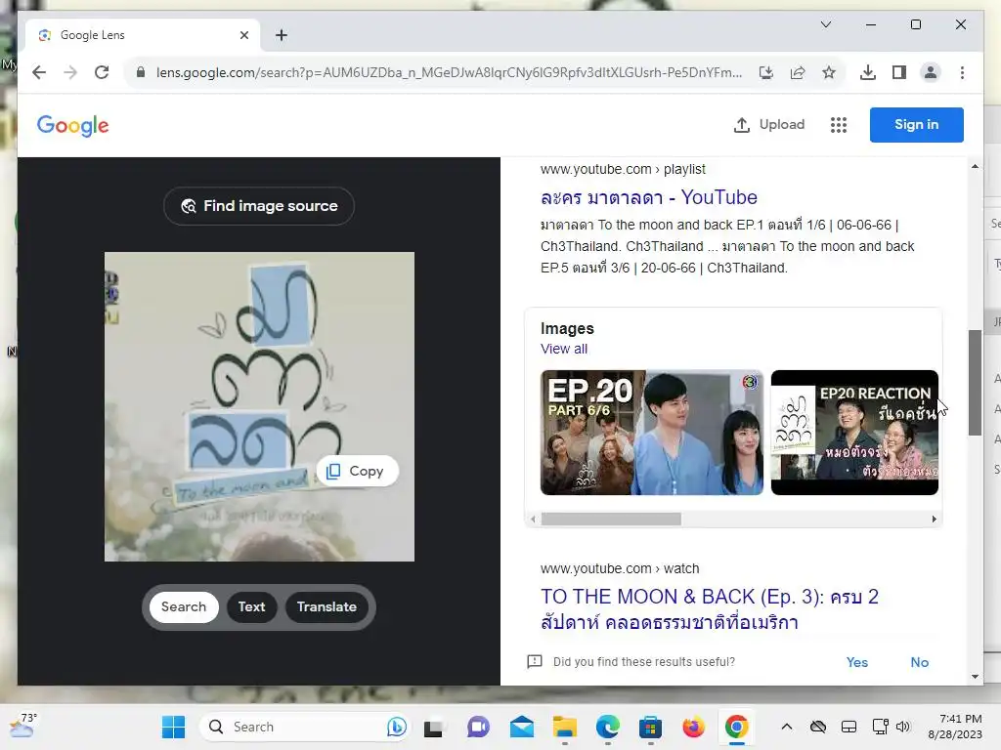Answer No to results useful
This screenshot has height=750, width=1001.
coord(919,662)
